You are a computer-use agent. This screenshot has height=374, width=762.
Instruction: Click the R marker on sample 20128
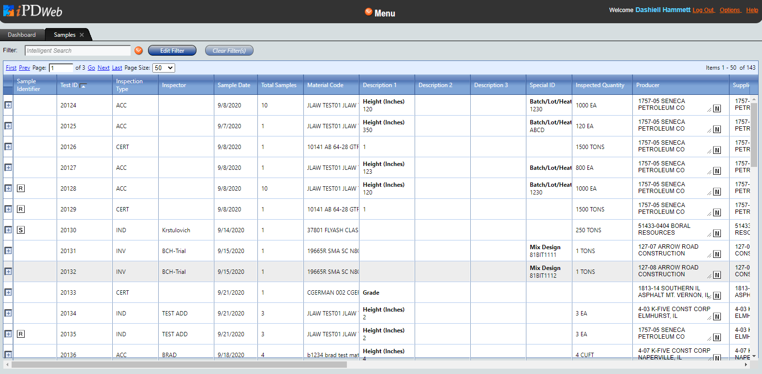[21, 188]
